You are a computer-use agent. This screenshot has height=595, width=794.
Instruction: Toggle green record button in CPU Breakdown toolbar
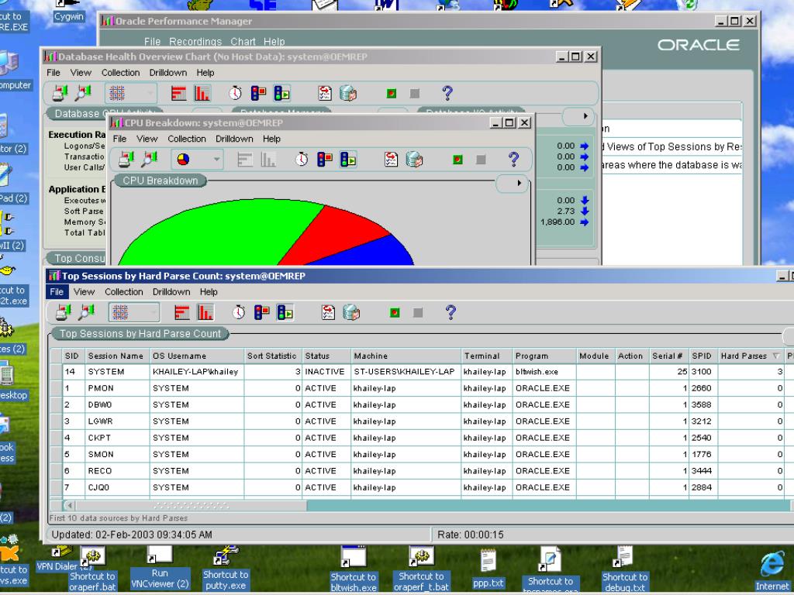(457, 160)
